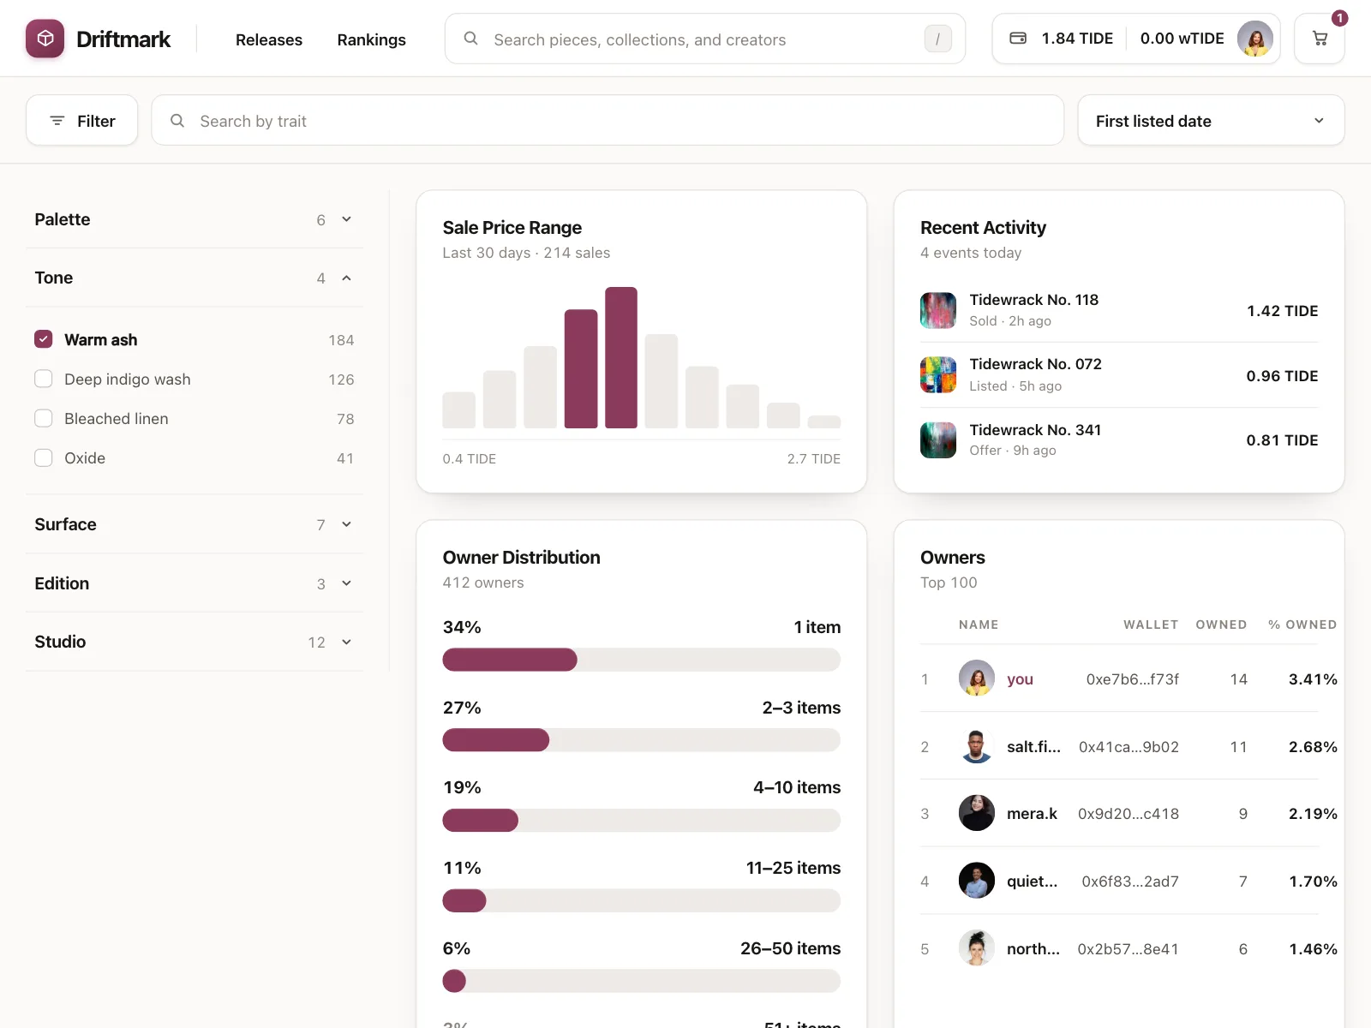Click the 11% 11–25 items progress bar
This screenshot has height=1028, width=1371.
tap(641, 901)
